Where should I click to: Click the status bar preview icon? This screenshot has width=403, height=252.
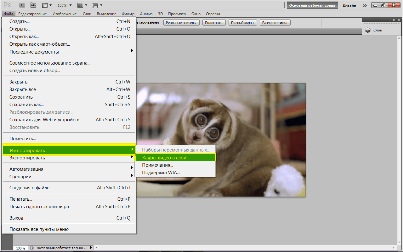pyautogui.click(x=31, y=248)
